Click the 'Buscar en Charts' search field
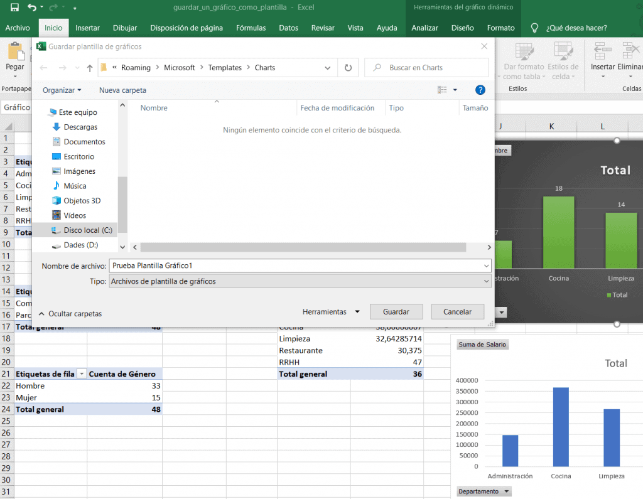This screenshot has height=499, width=643. point(426,68)
